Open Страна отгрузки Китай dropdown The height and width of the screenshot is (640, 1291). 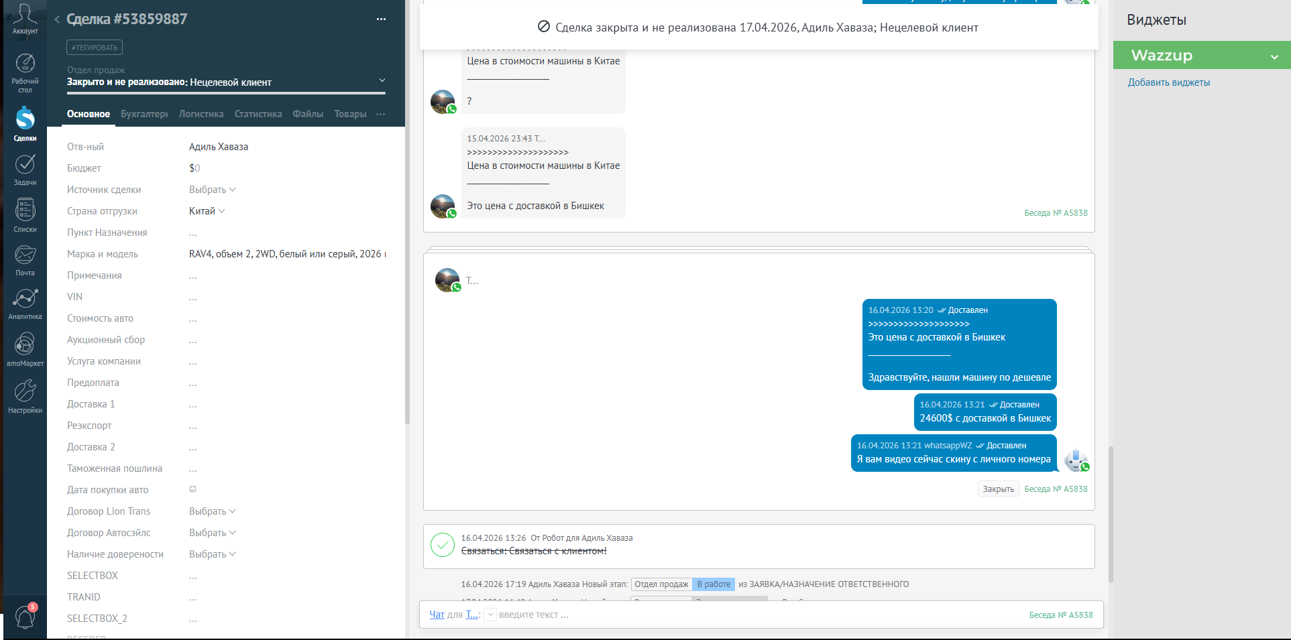pos(207,211)
